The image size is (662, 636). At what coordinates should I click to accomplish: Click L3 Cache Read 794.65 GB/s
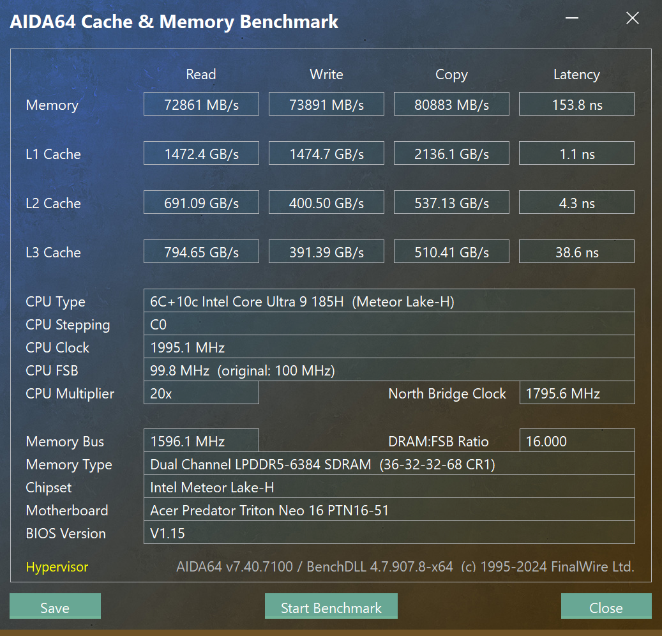(201, 252)
